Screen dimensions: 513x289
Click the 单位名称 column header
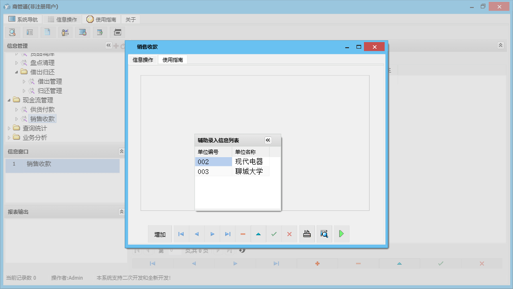click(250, 152)
